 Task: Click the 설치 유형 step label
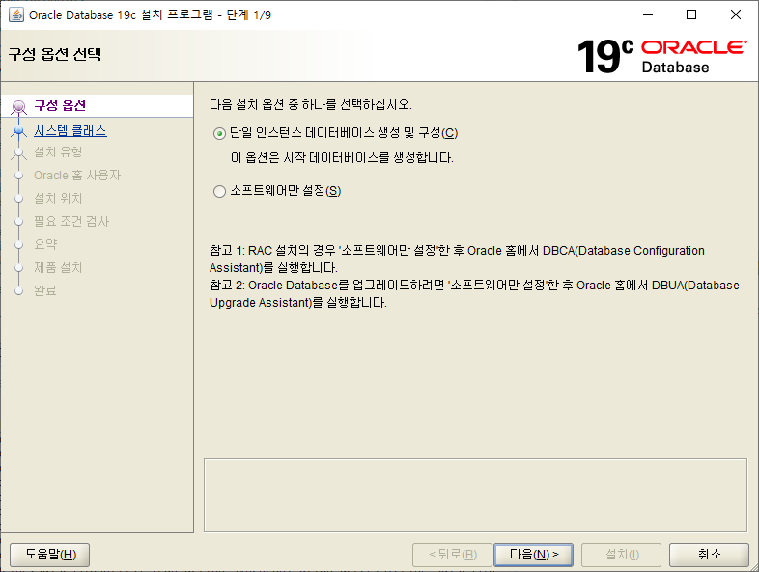pos(58,152)
